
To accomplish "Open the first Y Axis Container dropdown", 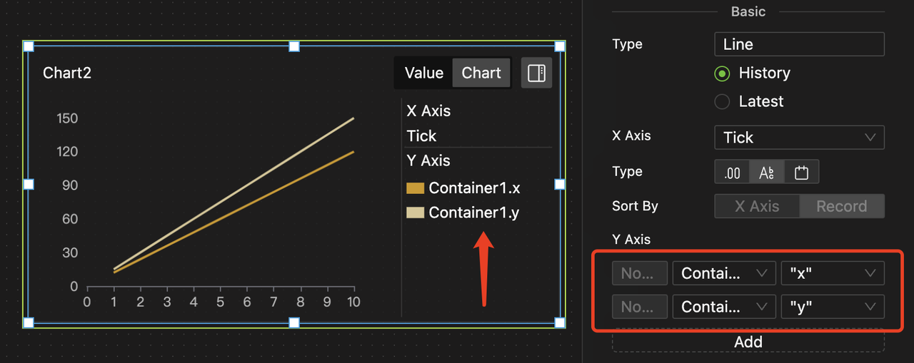I will [x=723, y=273].
